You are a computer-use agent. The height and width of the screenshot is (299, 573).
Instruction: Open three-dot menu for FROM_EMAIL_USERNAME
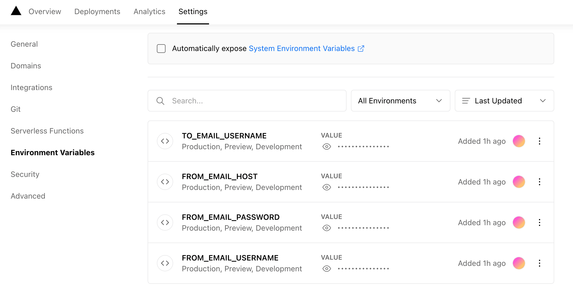tap(539, 263)
